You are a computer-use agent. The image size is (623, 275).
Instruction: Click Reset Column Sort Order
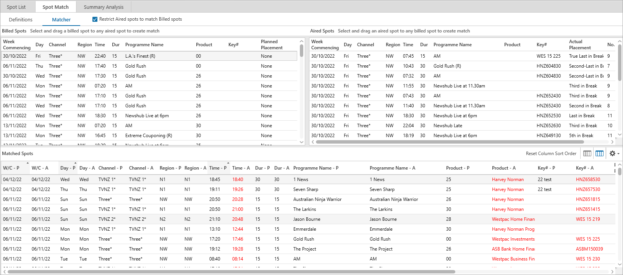click(551, 154)
